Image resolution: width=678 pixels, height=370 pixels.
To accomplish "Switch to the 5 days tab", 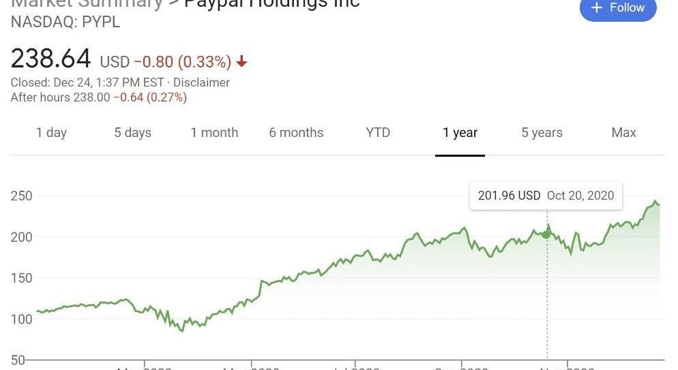I will point(132,132).
